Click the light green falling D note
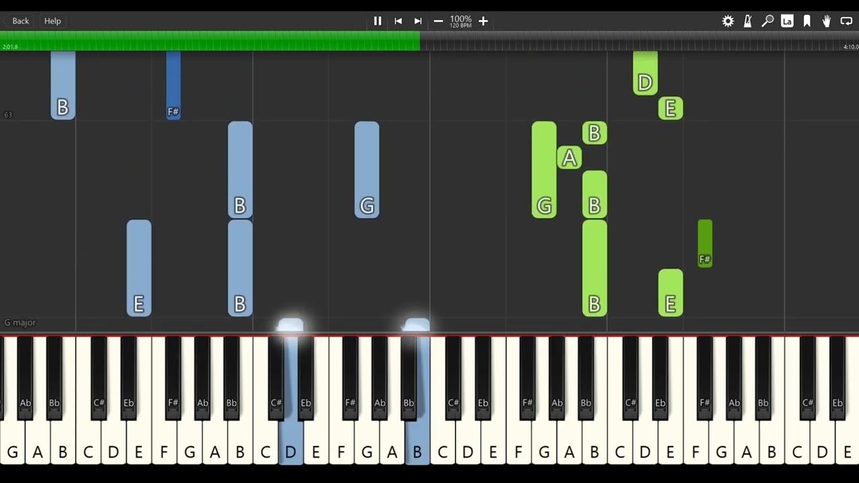Screen dimensions: 859x483 [x=645, y=73]
